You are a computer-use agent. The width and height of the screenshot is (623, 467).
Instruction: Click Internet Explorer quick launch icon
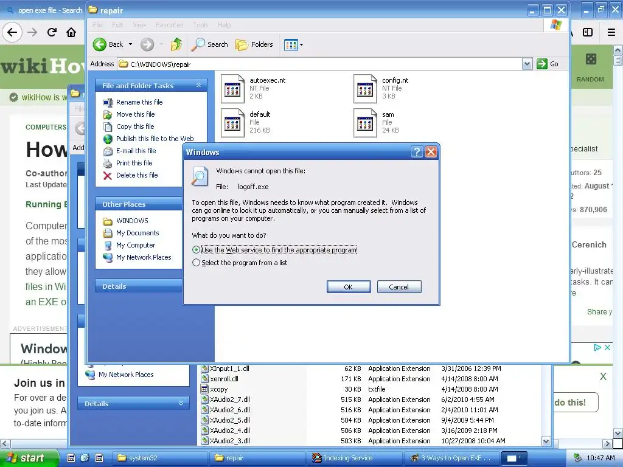[x=85, y=458]
